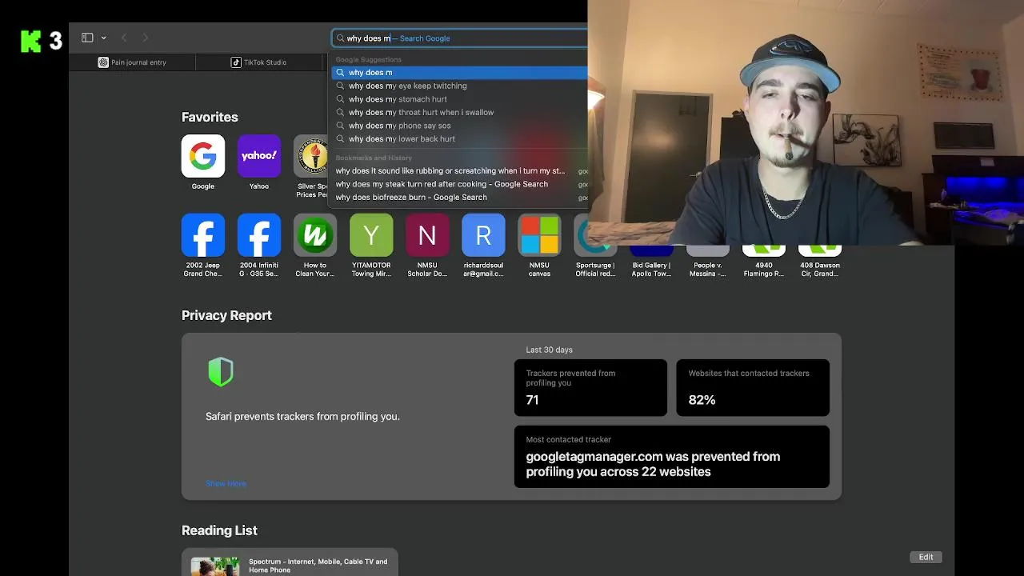1024x576 pixels.
Task: Click the 'Last 30 days' label
Action: [x=549, y=350]
